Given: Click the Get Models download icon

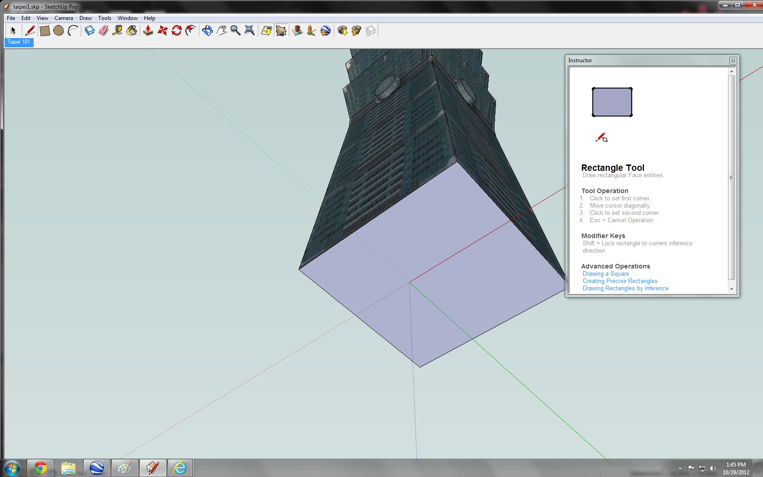Looking at the screenshot, I should 342,30.
